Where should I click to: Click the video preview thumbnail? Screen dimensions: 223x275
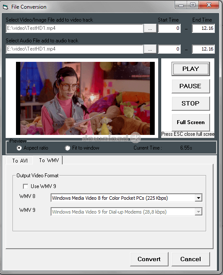click(x=85, y=98)
